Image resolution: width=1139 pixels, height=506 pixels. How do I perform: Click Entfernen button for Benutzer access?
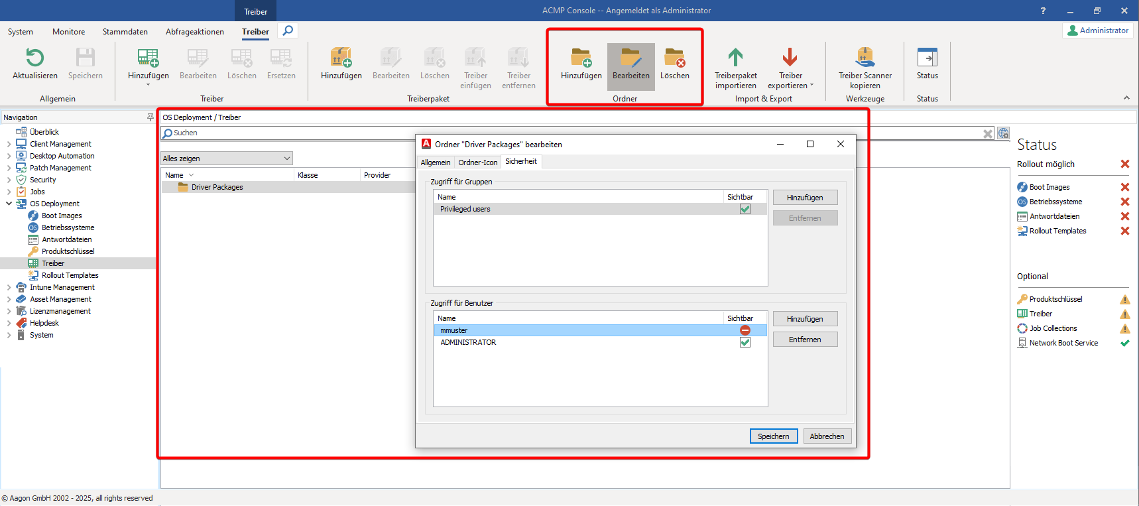pos(805,340)
